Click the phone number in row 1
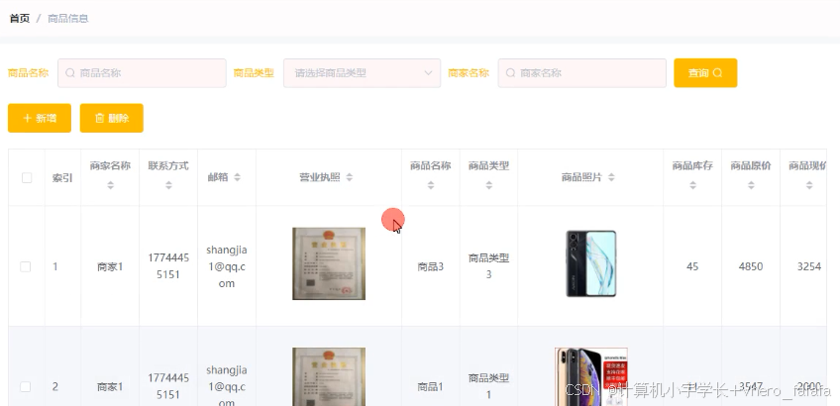This screenshot has width=840, height=406. (x=168, y=266)
